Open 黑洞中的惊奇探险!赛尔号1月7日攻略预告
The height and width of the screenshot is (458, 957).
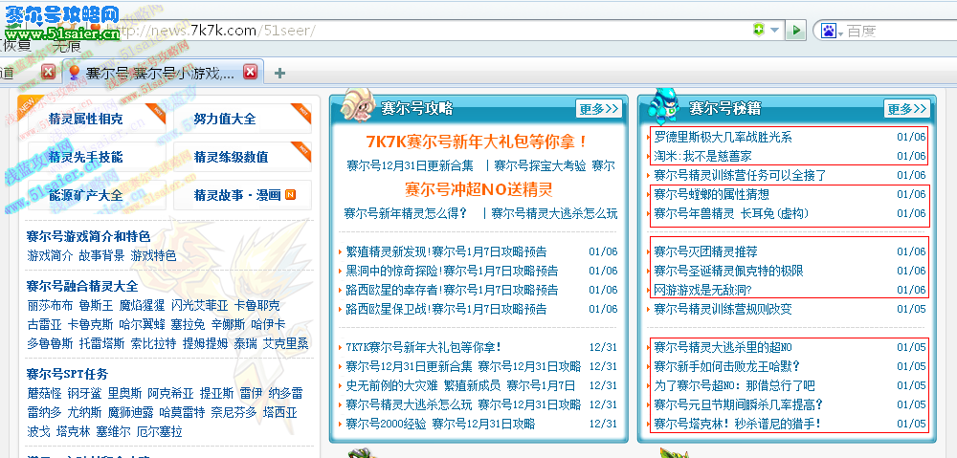click(x=452, y=271)
